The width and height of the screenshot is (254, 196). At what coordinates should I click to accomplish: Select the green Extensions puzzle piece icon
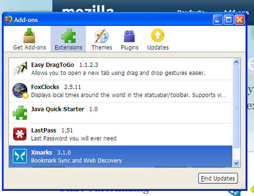click(68, 36)
